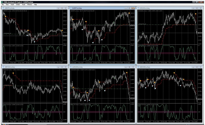The image size is (205, 125).
Task: Maximize the EURJPYm,Daily chart window
Action: (130, 8)
